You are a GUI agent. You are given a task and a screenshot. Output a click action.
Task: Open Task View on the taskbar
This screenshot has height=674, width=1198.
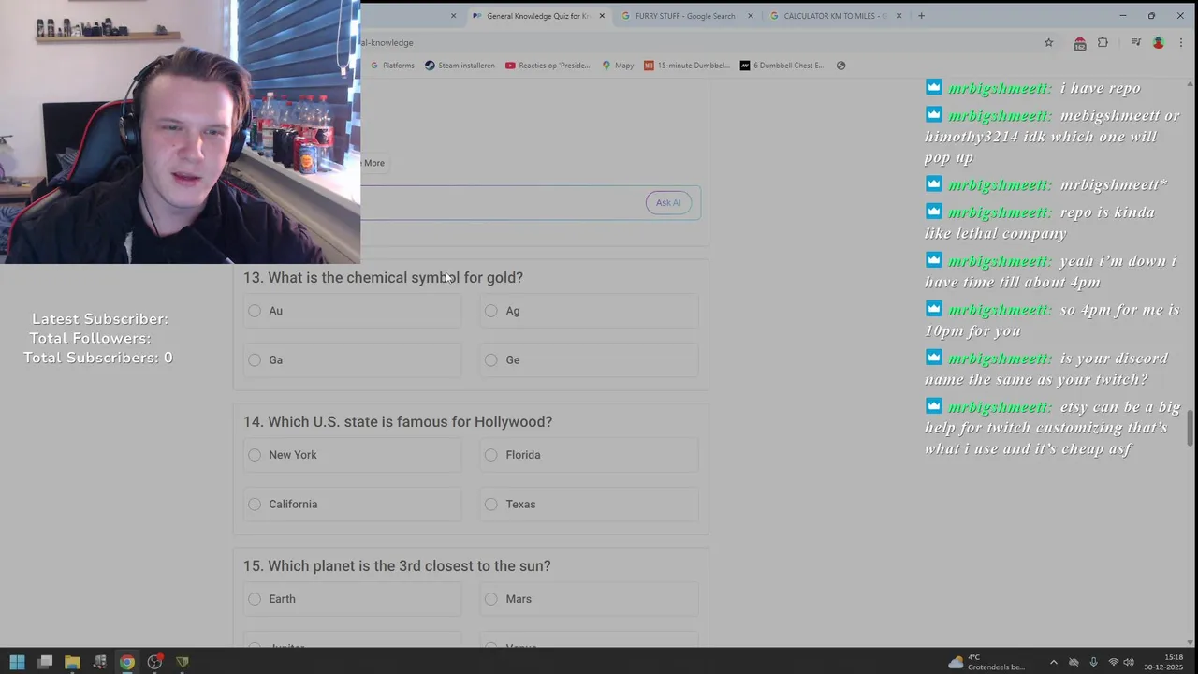45,662
